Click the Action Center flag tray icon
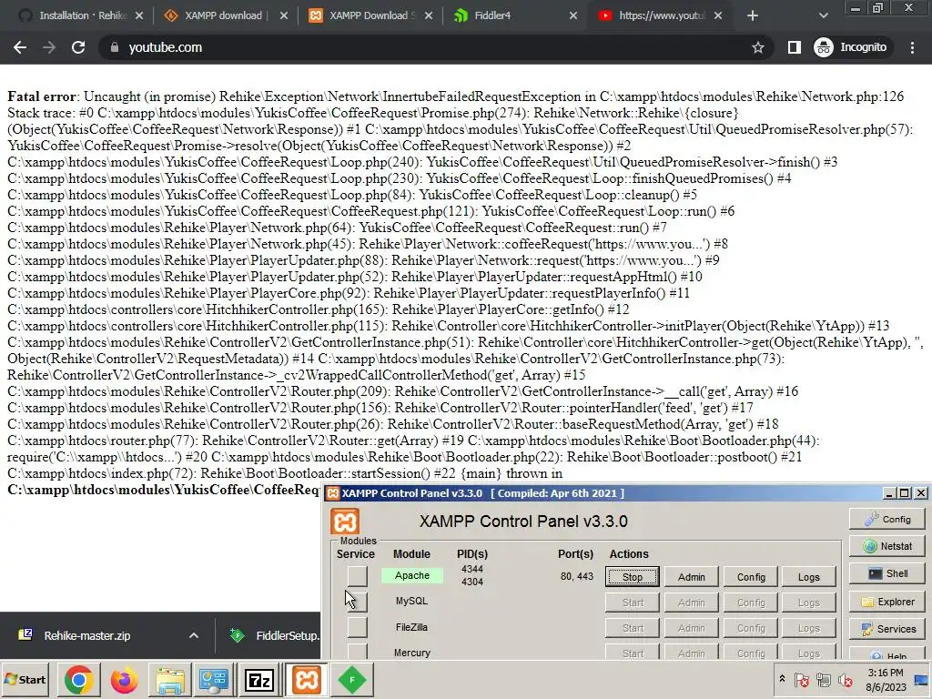 801,679
